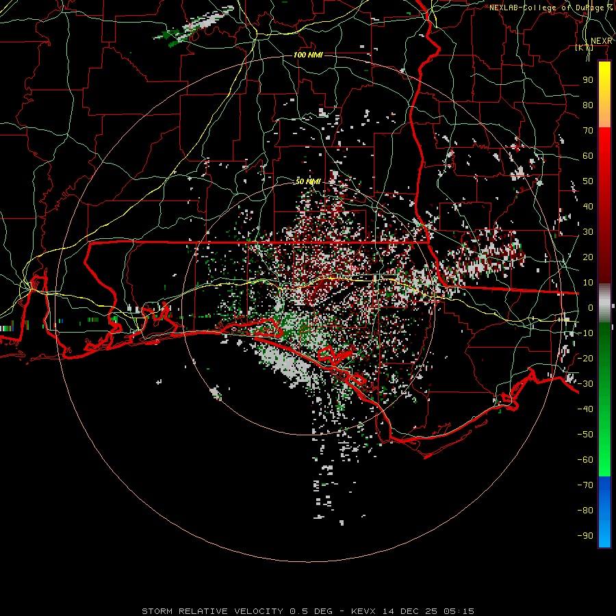
Task: Select the -60 value on velocity scale
Action: (585, 460)
